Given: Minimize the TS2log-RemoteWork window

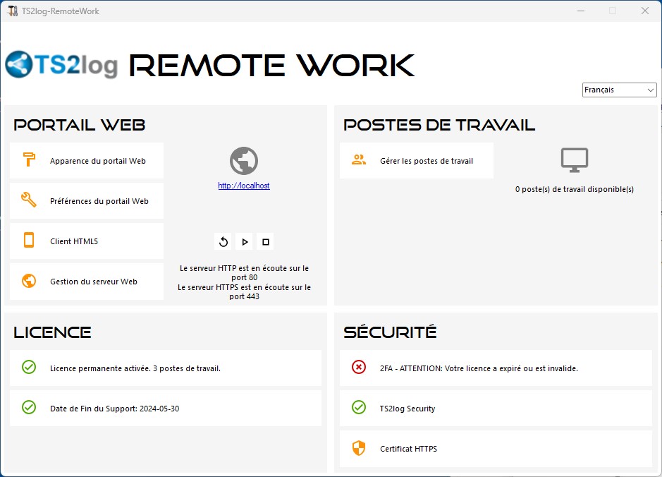Looking at the screenshot, I should (581, 11).
